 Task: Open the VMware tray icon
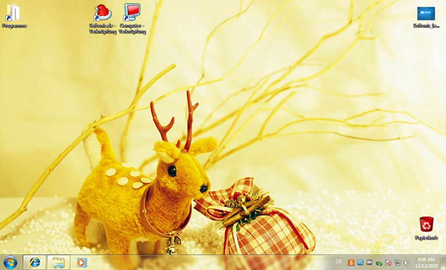pos(369,263)
